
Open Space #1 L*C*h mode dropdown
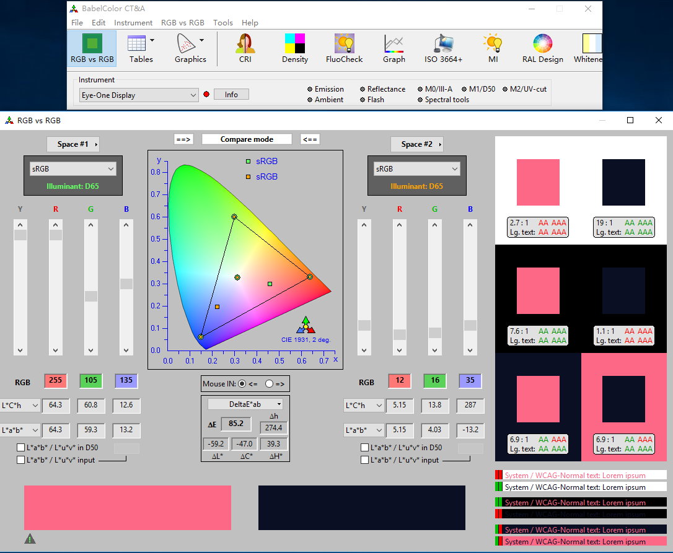(20, 406)
